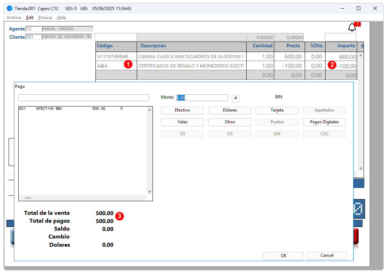The width and height of the screenshot is (388, 274).
Task: Choose Otros payment method
Action: (x=230, y=122)
